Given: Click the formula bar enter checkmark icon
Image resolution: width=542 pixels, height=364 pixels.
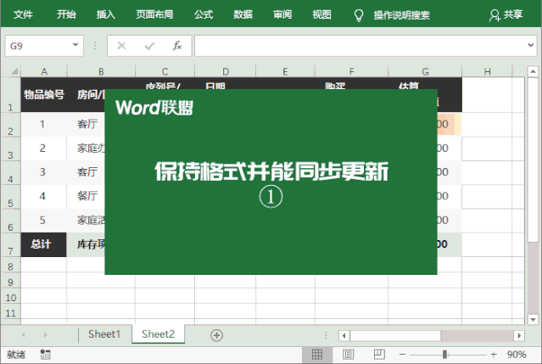Looking at the screenshot, I should point(149,46).
